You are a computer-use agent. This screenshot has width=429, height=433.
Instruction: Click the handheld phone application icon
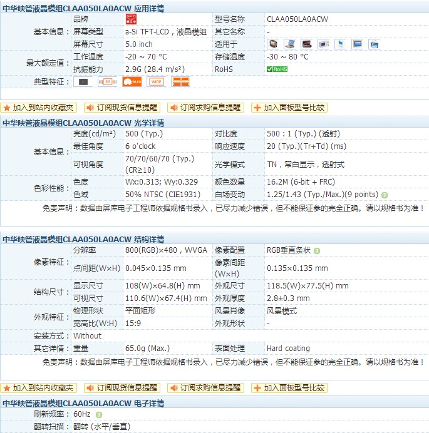(340, 44)
